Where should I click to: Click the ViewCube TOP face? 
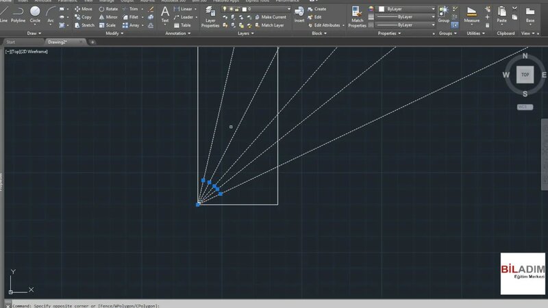click(525, 75)
